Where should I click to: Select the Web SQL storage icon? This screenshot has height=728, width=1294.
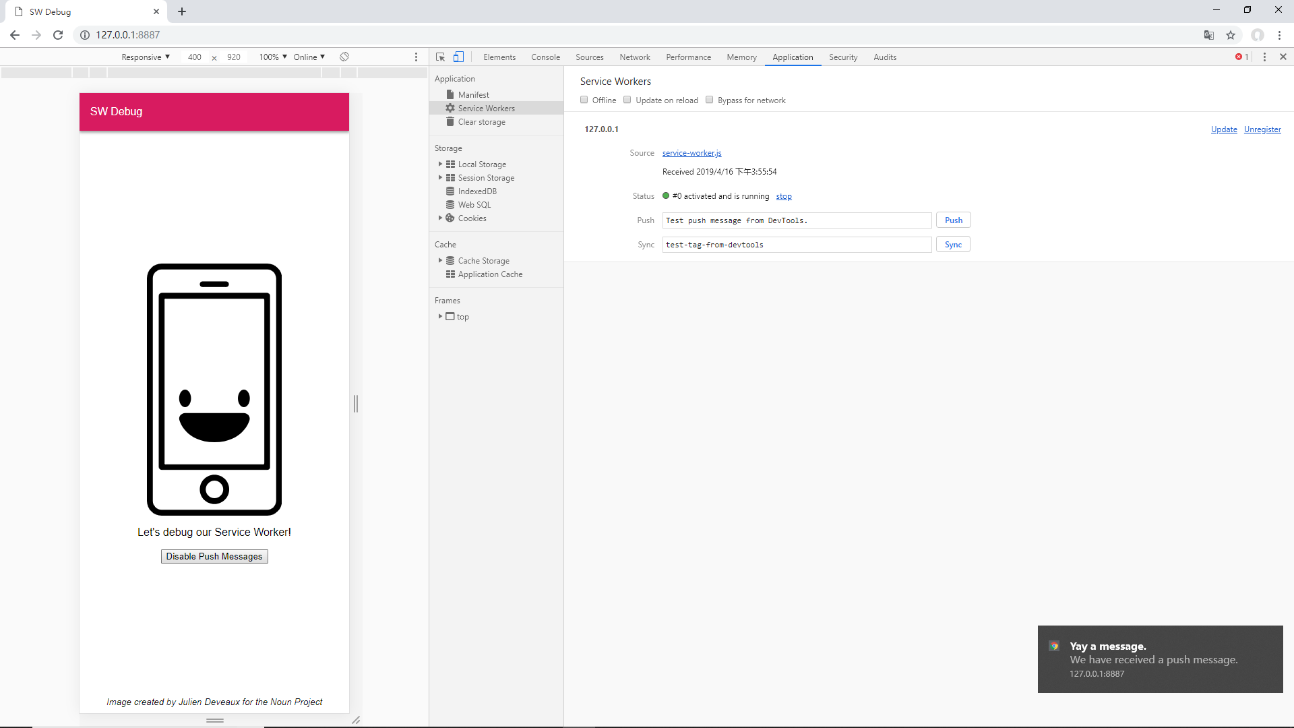point(450,204)
